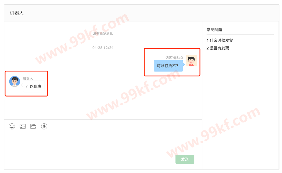Select FAQ item 什么时候发货
This screenshot has width=282, height=173.
pos(221,40)
